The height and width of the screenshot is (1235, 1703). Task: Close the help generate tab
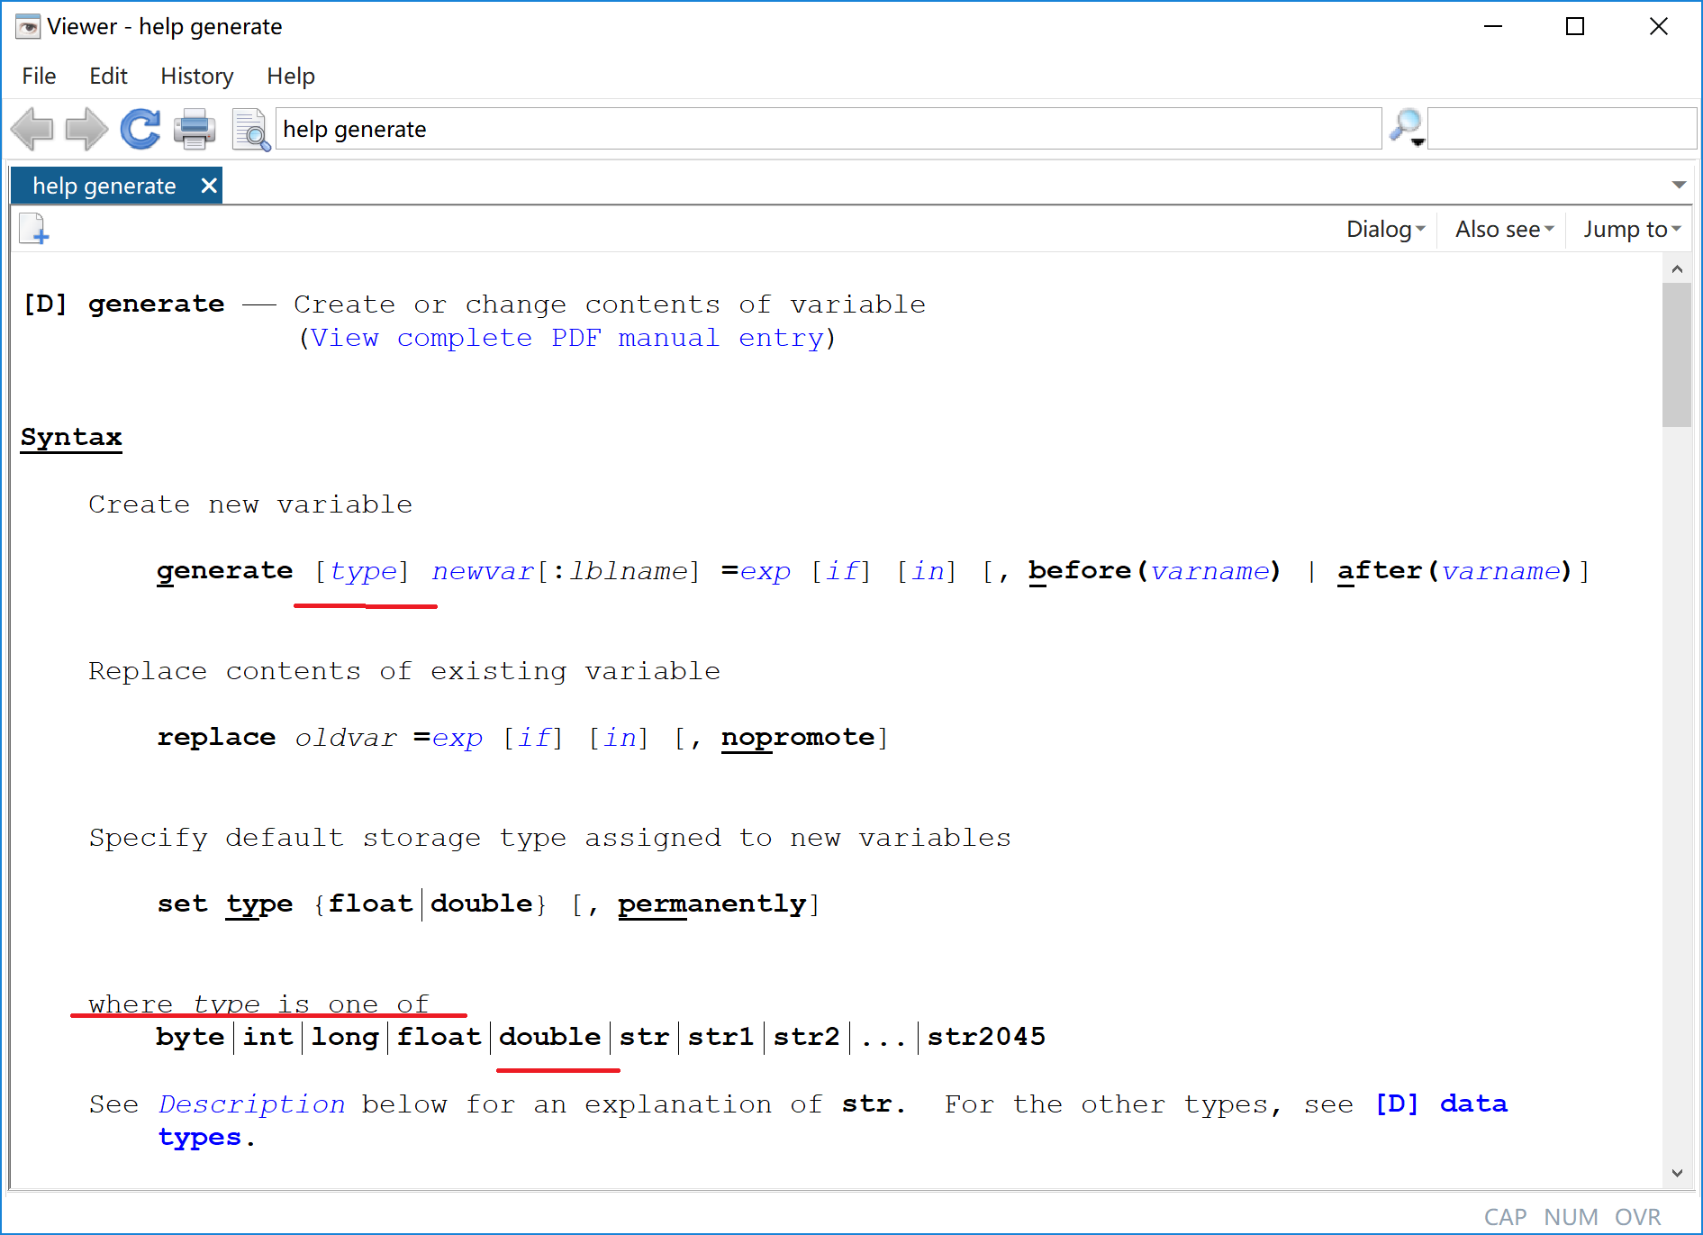pyautogui.click(x=209, y=186)
